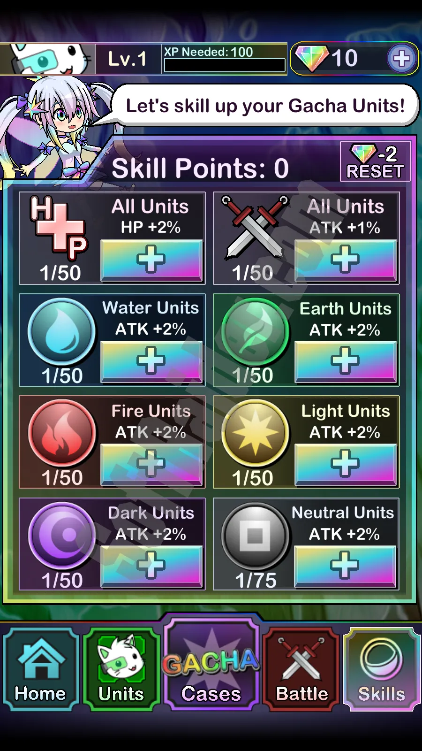The image size is (422, 751).
Task: Go to the Home tab
Action: [x=41, y=669]
